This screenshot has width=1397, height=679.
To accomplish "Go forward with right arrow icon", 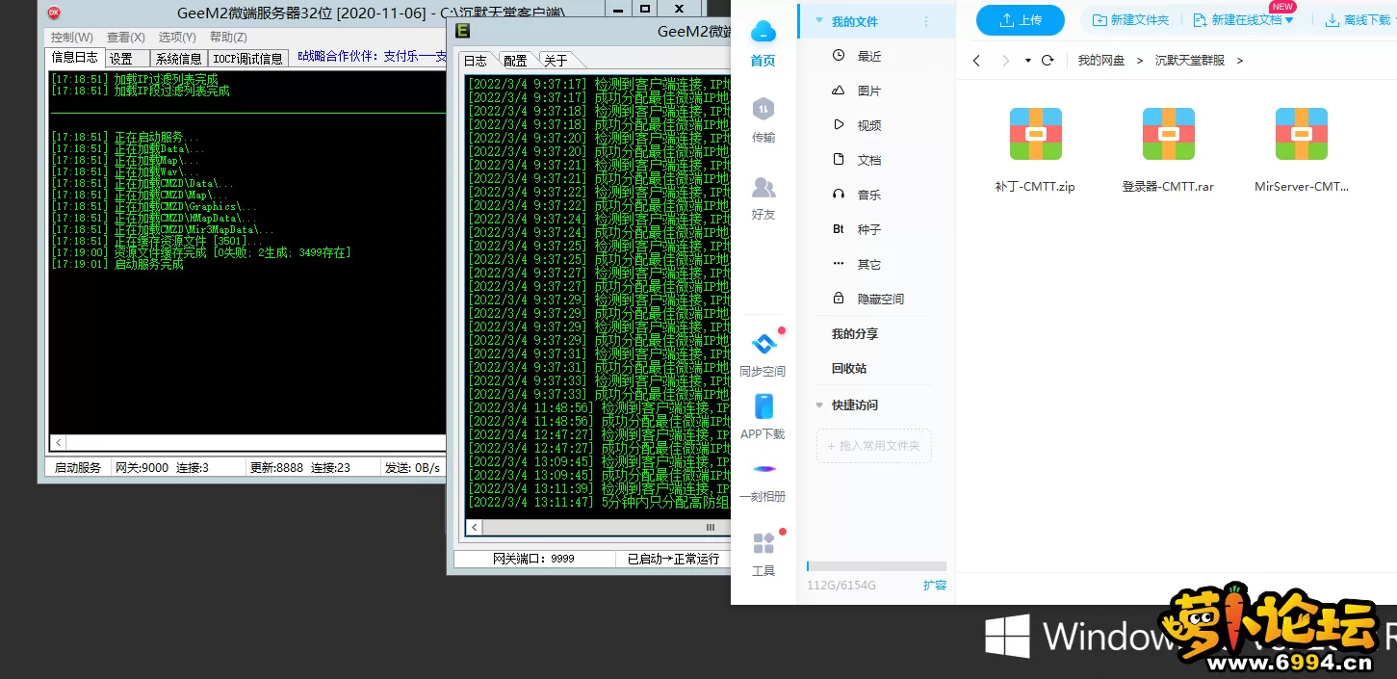I will point(1005,60).
